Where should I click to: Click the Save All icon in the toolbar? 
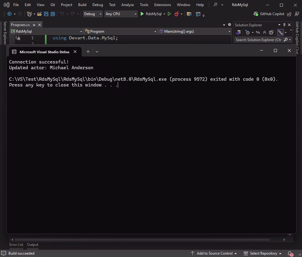click(x=53, y=14)
